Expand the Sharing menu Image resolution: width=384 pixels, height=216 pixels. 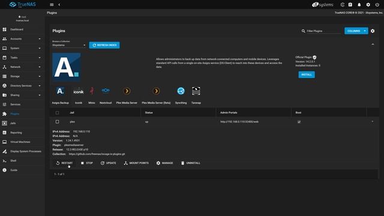[x=23, y=95]
